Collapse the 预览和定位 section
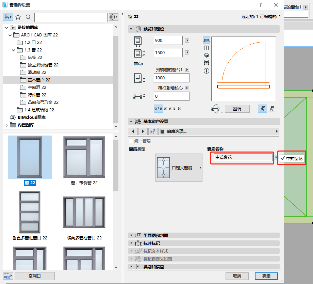The width and height of the screenshot is (313, 284). pos(131,29)
